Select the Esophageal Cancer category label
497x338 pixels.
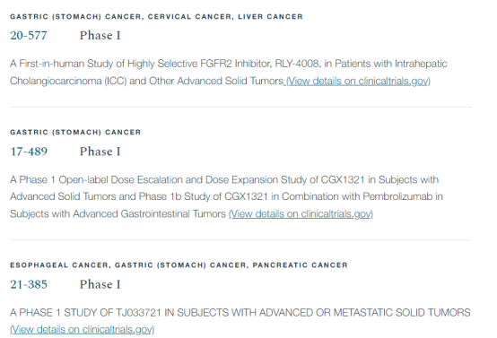(59, 264)
